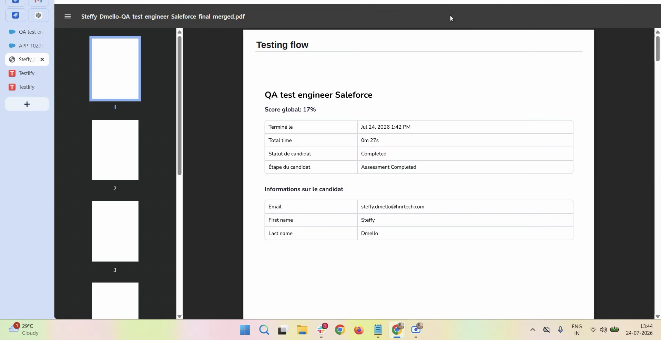Click the "Dmello" last name value
The height and width of the screenshot is (340, 661).
pyautogui.click(x=369, y=234)
